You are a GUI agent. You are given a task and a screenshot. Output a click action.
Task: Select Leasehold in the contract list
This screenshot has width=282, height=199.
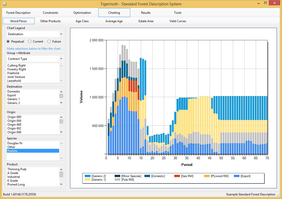(33, 81)
